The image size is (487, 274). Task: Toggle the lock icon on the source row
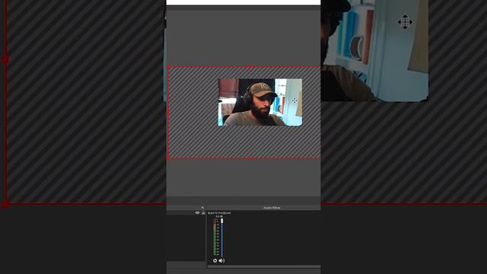tap(203, 213)
